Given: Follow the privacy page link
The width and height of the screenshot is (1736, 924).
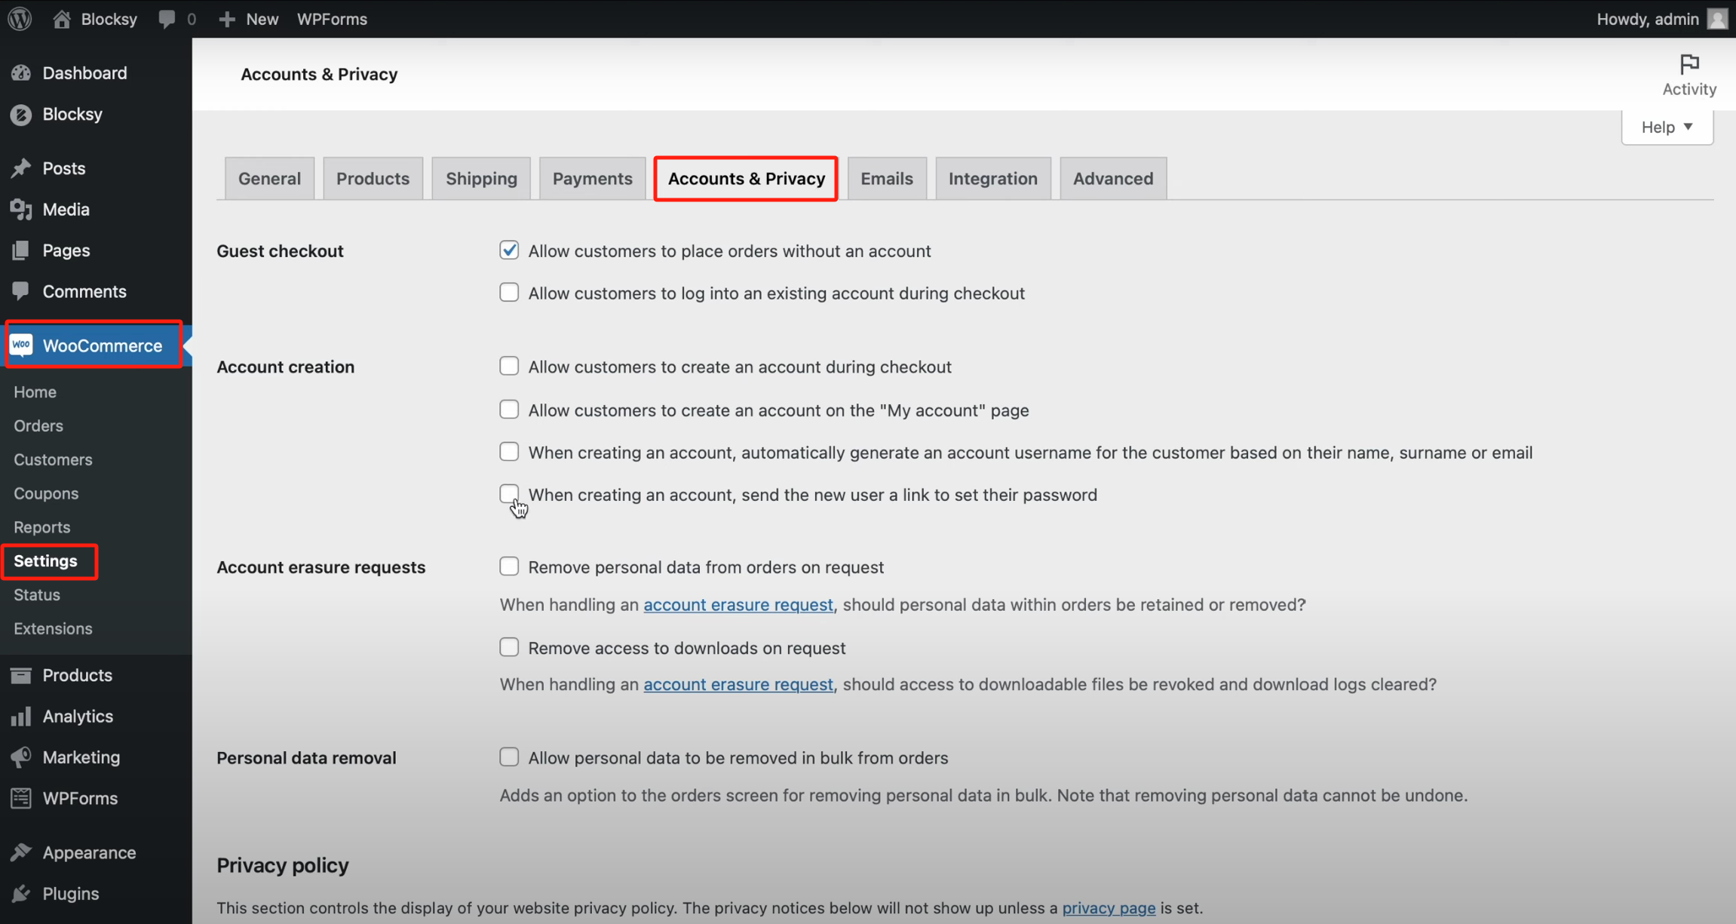Looking at the screenshot, I should coord(1108,907).
